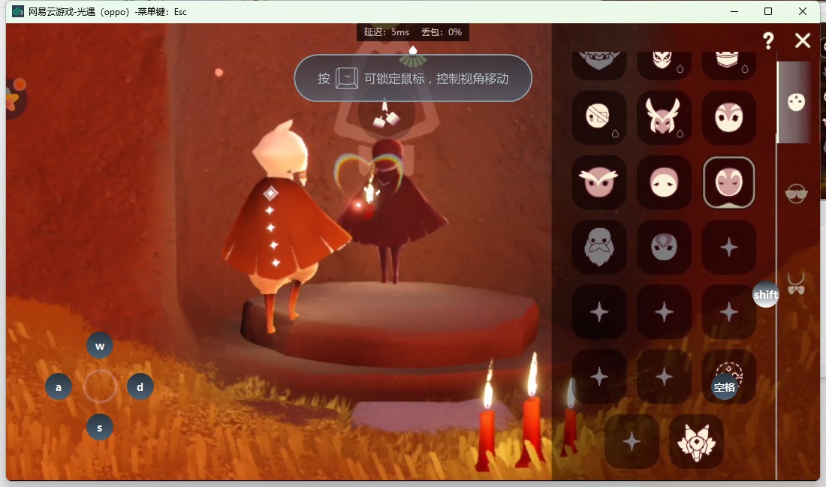
Task: Click the 可锁定鼠标 hint text
Action: pos(394,79)
